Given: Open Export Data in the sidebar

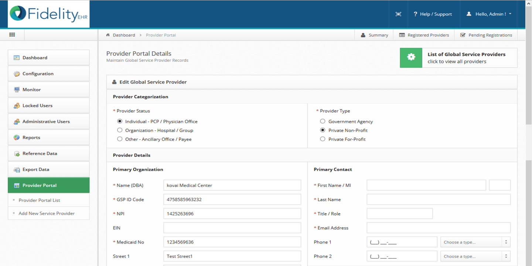Looking at the screenshot, I should (48, 169).
